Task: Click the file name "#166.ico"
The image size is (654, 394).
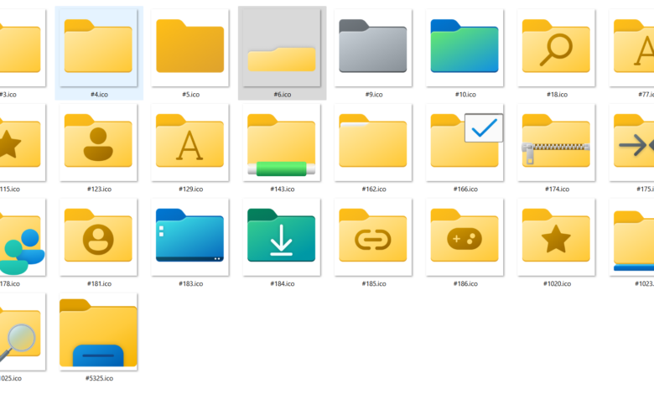Action: tap(465, 189)
